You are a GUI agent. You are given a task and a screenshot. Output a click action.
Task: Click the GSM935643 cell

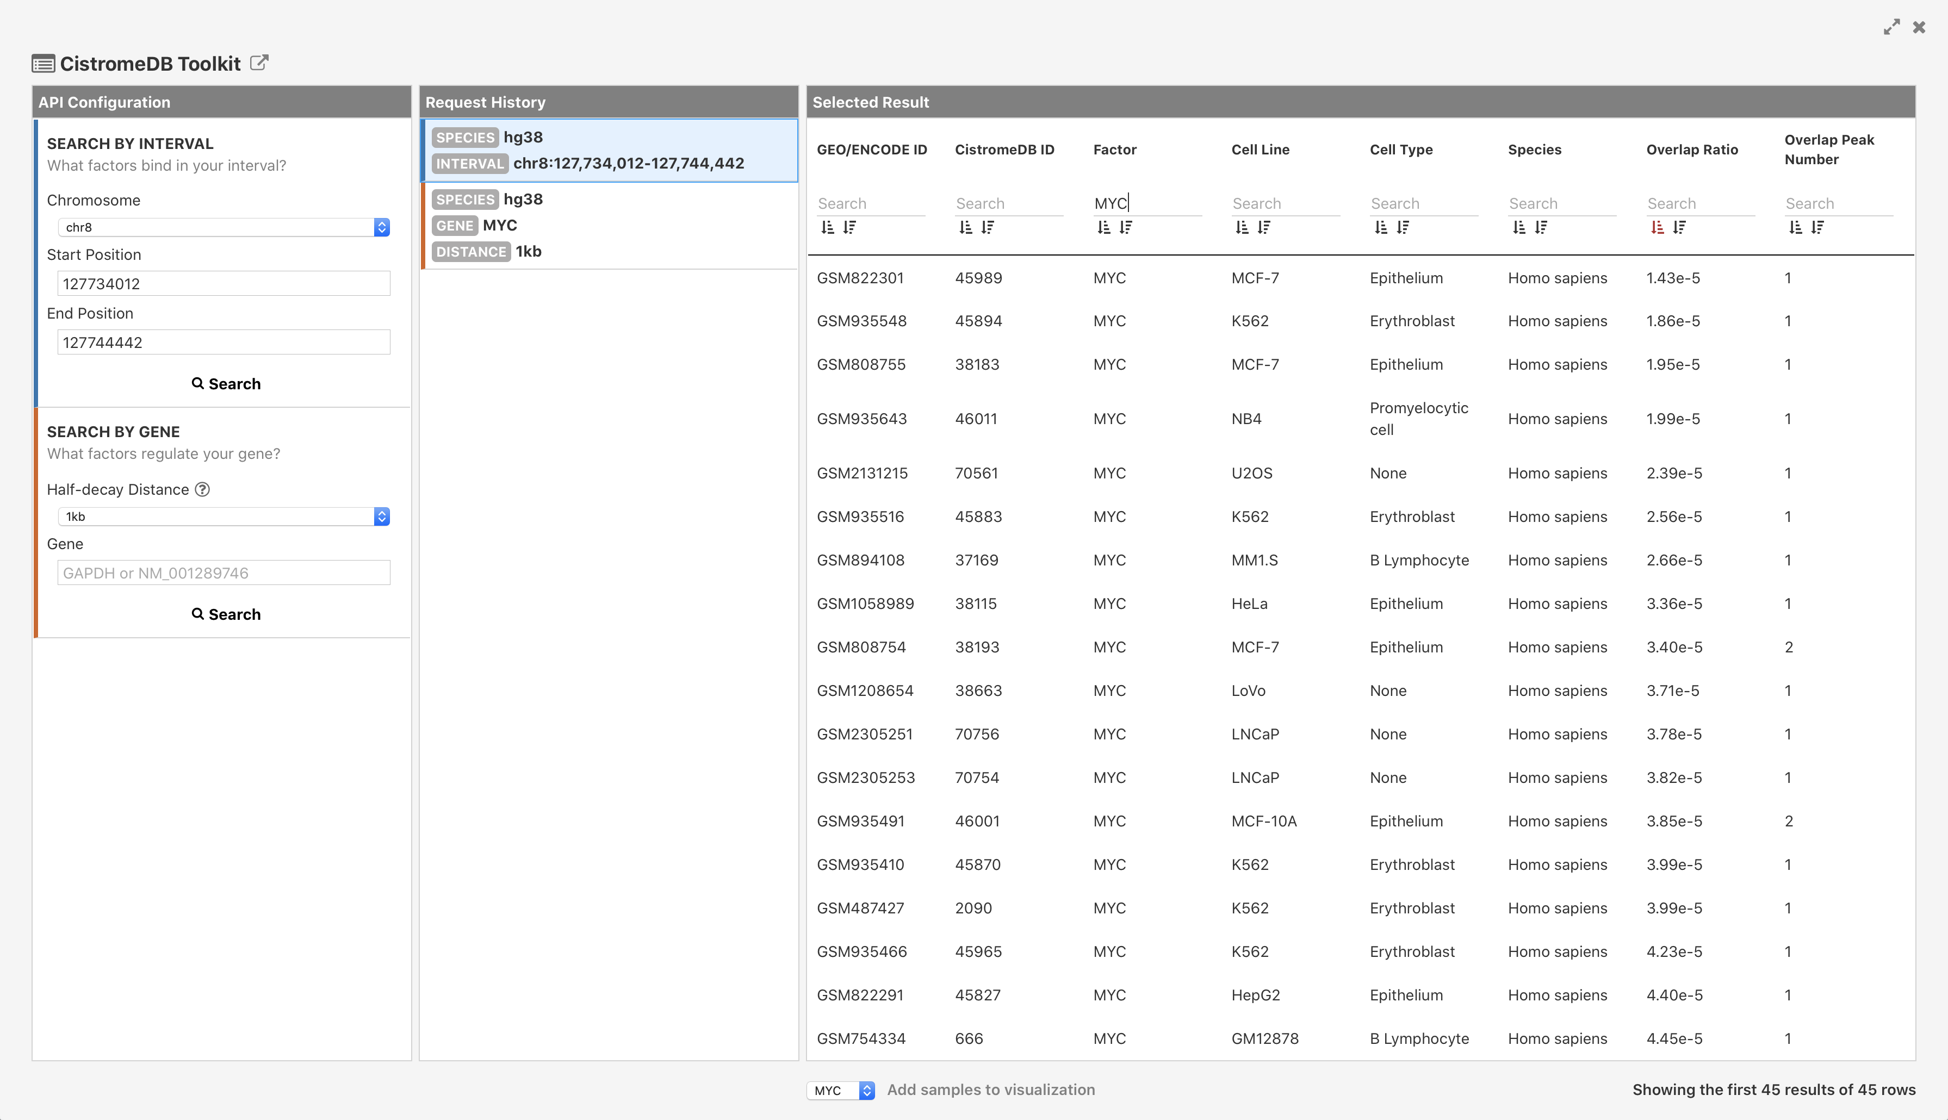click(861, 419)
